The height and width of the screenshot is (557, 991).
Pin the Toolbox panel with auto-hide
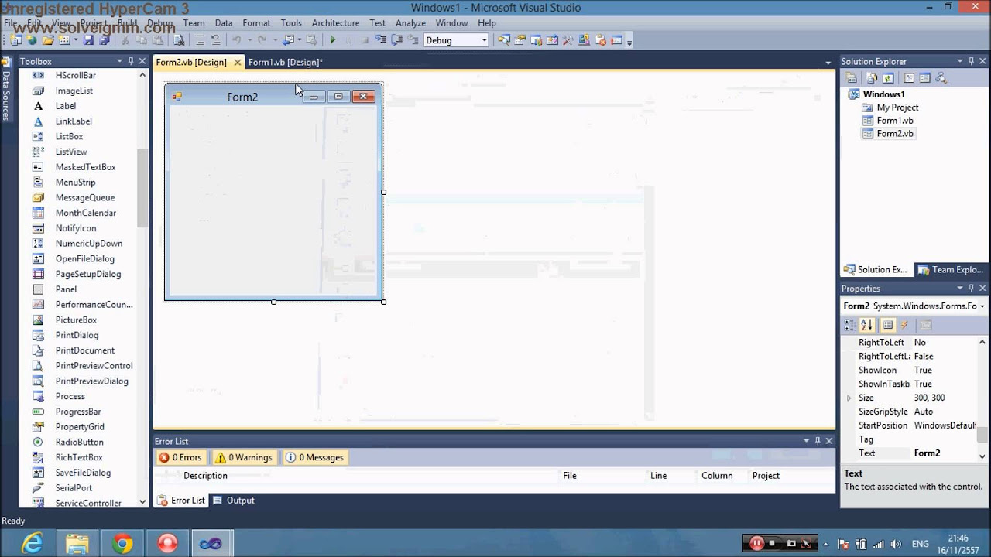click(132, 61)
